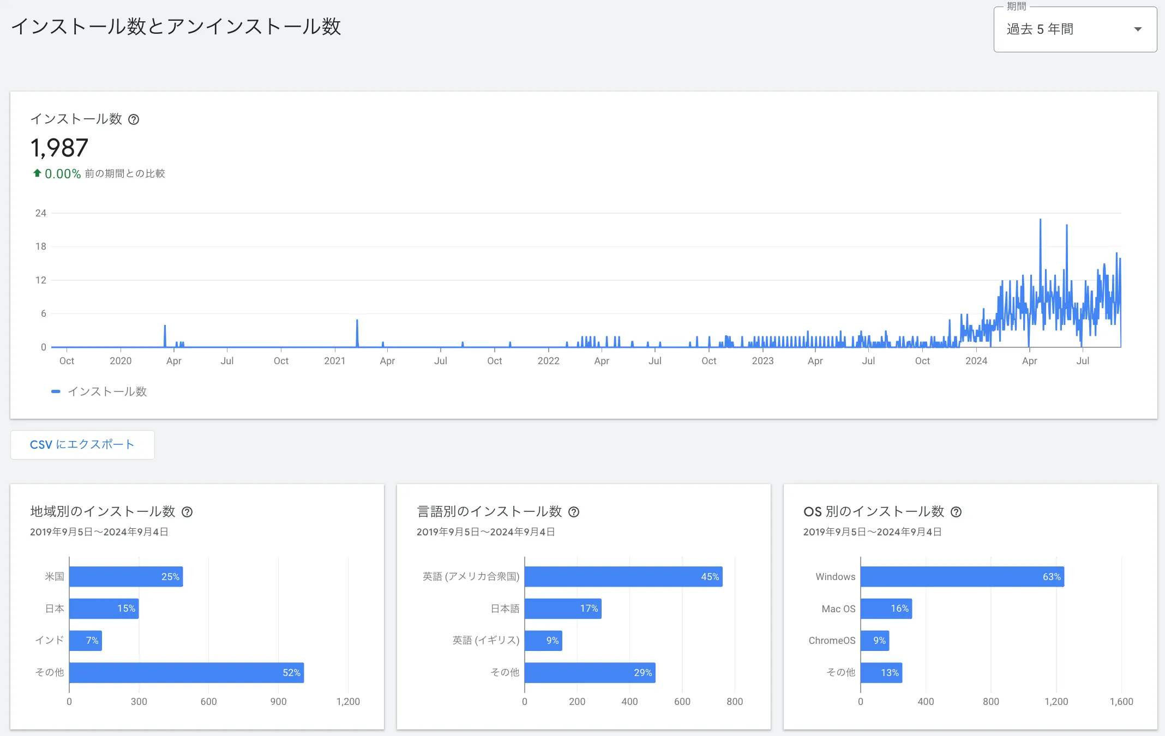Image resolution: width=1165 pixels, height=736 pixels.
Task: Click the 日本語 17% language bar
Action: tap(563, 608)
